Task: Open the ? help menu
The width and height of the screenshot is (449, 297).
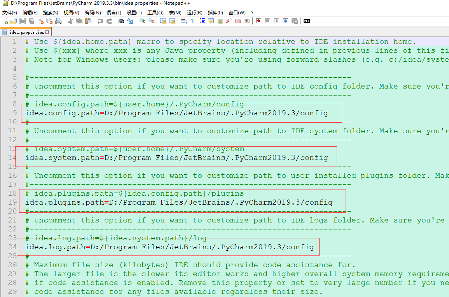Action: point(252,12)
